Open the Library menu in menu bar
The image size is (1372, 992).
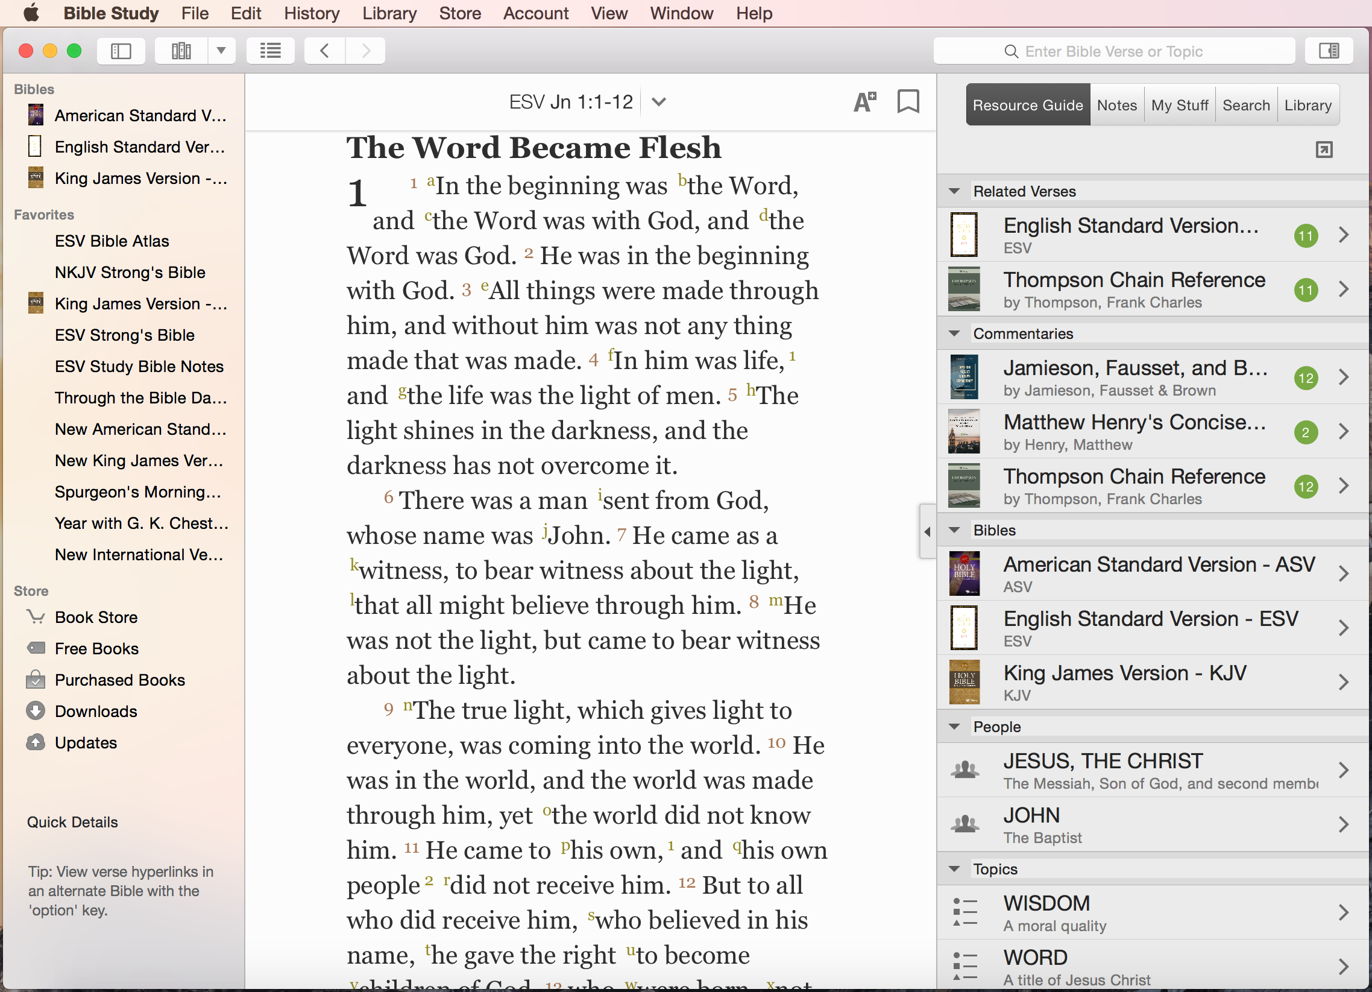(x=389, y=13)
